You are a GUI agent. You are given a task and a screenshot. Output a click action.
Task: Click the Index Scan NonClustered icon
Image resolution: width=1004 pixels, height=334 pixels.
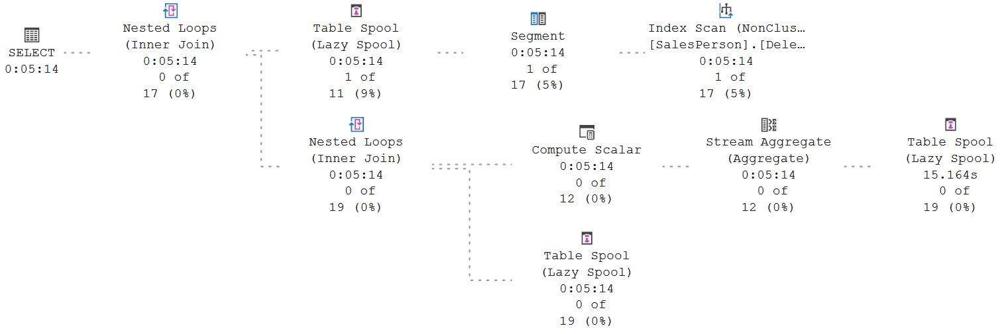726,11
